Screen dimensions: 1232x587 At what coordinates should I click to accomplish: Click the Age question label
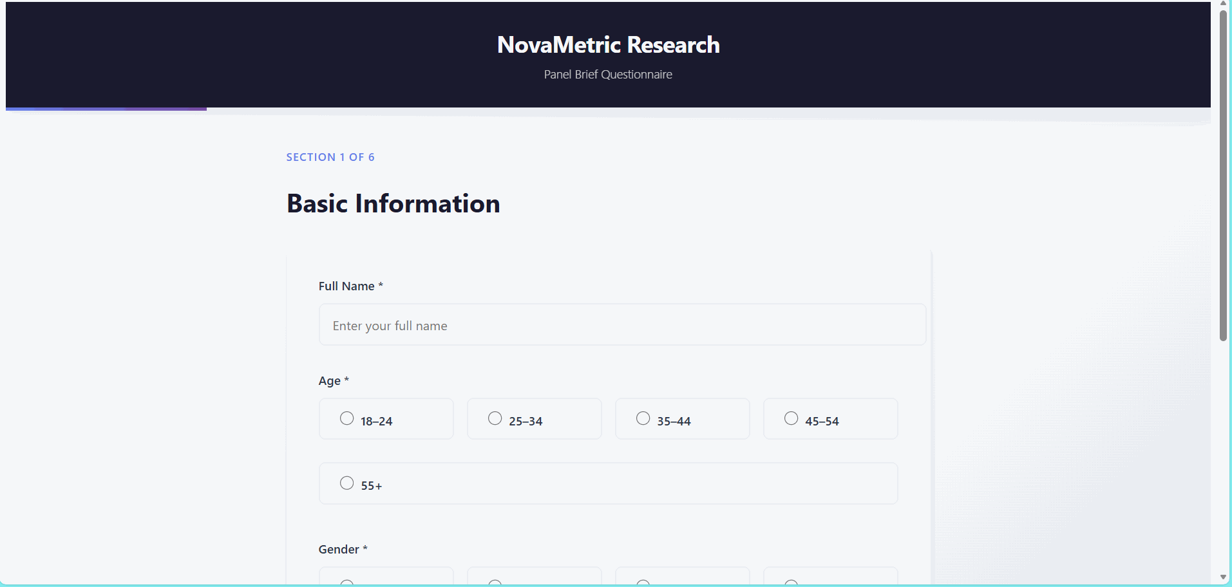pos(334,380)
